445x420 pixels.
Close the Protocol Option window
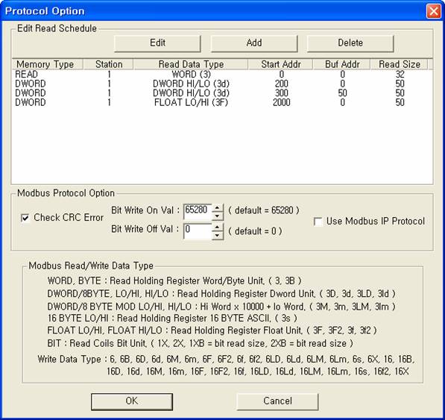tap(434, 11)
